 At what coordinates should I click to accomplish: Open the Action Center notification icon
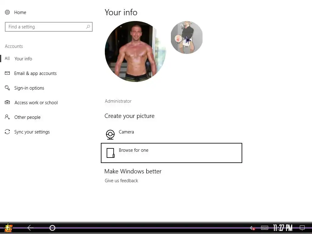tap(302, 228)
